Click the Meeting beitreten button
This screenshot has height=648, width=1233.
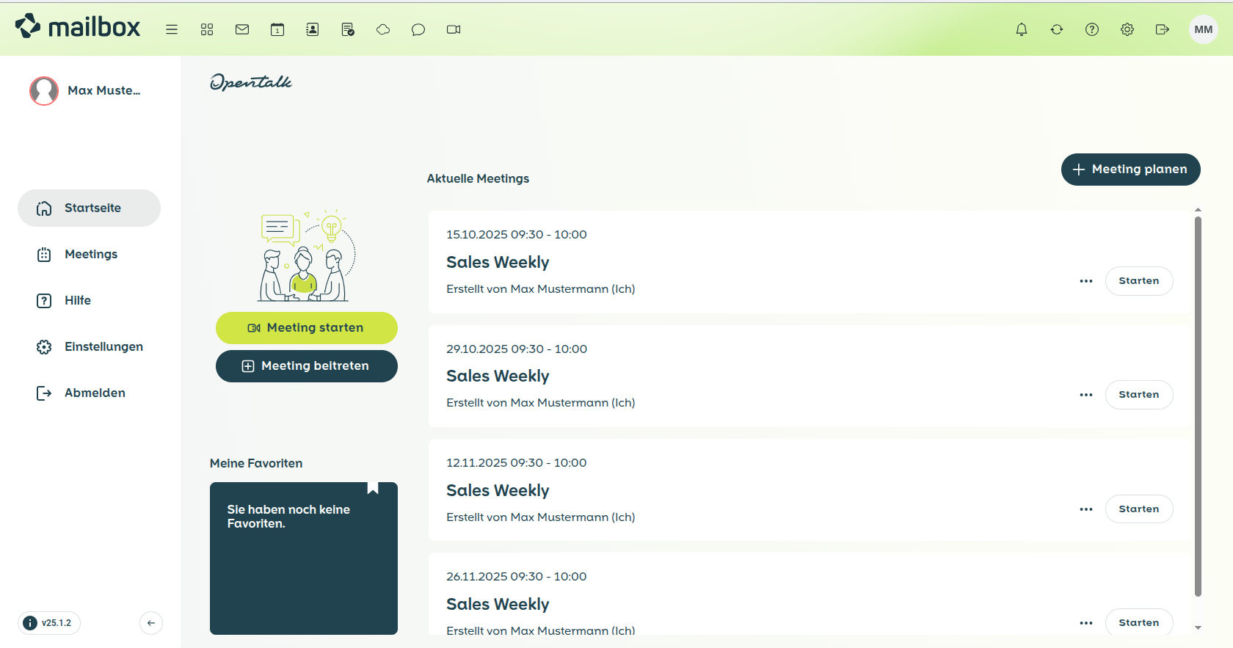tap(307, 366)
